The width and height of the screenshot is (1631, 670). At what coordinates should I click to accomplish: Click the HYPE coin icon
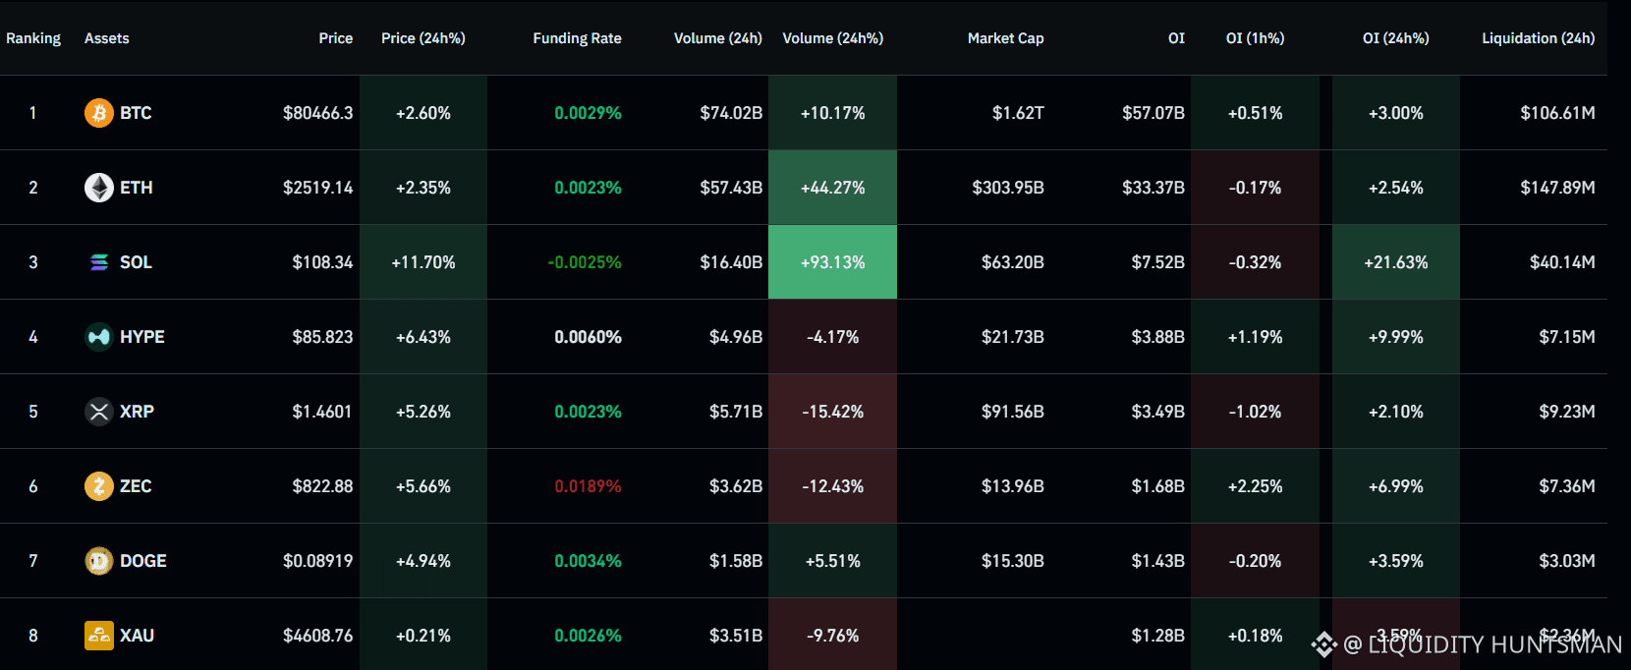pyautogui.click(x=99, y=337)
